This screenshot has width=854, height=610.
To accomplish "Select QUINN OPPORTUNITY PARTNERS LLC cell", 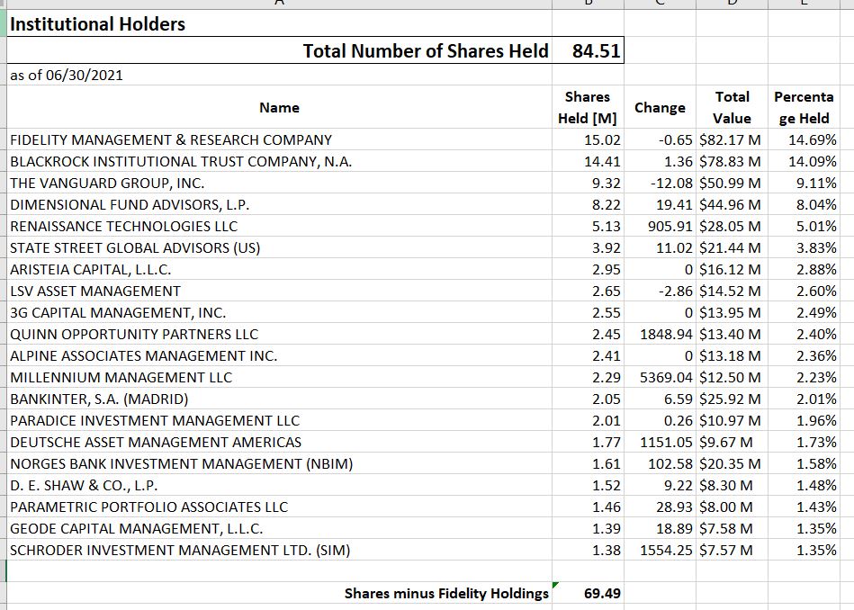I will pos(279,334).
